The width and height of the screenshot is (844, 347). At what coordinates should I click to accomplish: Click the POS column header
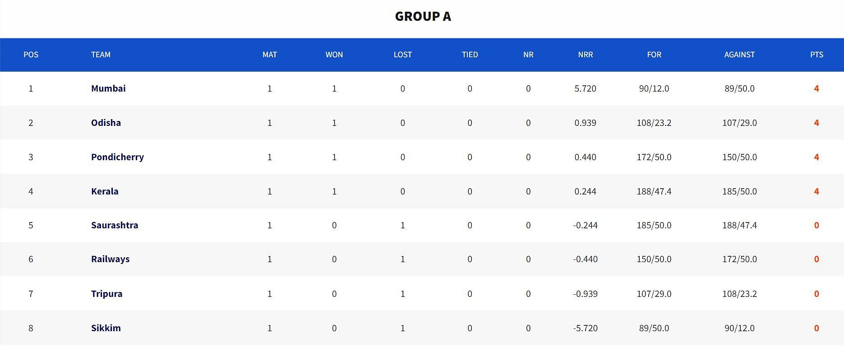[x=31, y=55]
